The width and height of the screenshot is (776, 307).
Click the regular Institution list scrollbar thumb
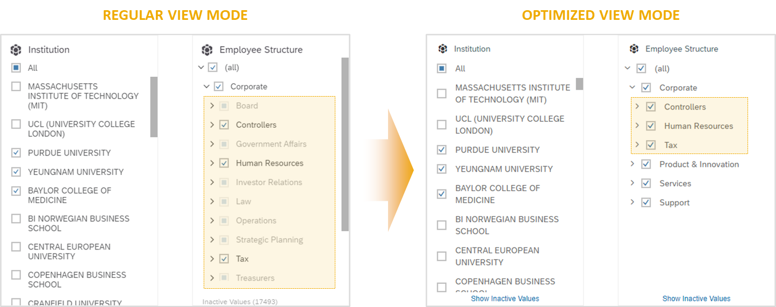pyautogui.click(x=154, y=107)
